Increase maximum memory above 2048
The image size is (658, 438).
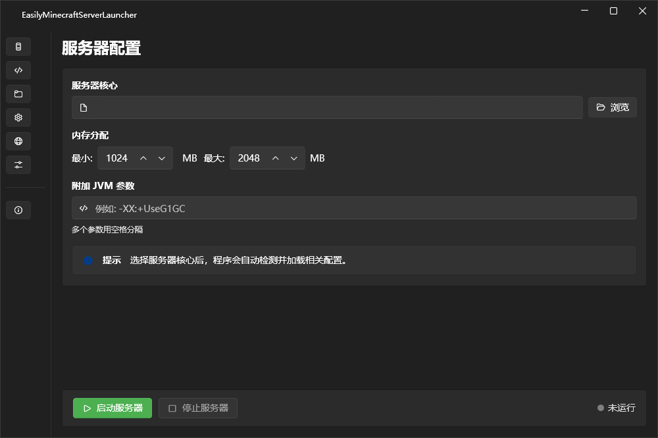[275, 158]
